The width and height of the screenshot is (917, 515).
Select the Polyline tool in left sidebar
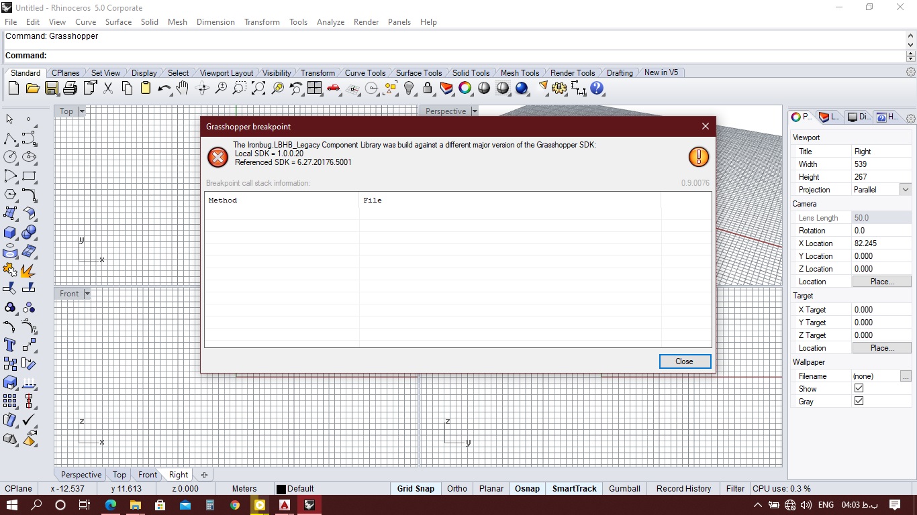(10, 139)
